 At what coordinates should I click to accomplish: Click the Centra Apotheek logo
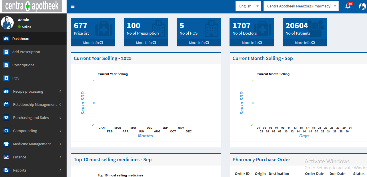[32, 6]
